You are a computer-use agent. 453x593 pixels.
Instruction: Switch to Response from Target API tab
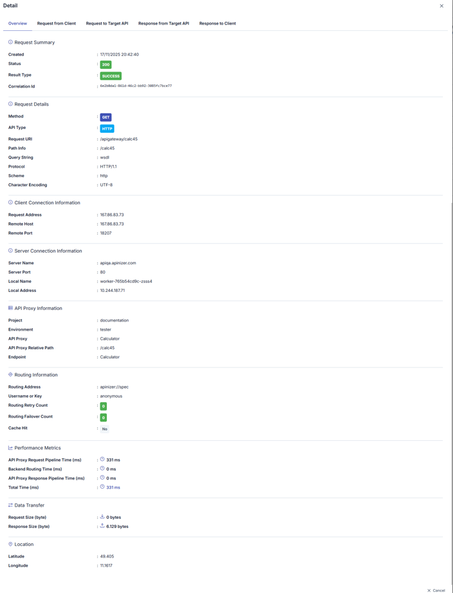[163, 23]
